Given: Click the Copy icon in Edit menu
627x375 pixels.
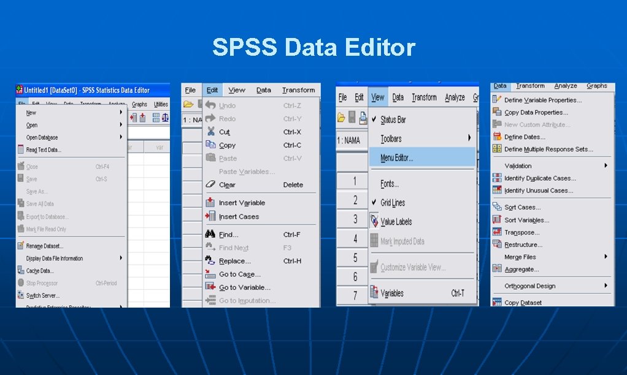Looking at the screenshot, I should point(210,145).
